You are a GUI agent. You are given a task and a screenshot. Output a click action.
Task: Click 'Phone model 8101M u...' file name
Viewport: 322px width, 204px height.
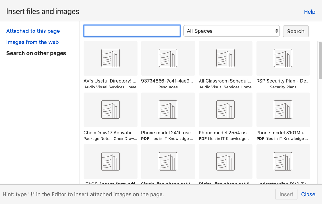pyautogui.click(x=282, y=133)
